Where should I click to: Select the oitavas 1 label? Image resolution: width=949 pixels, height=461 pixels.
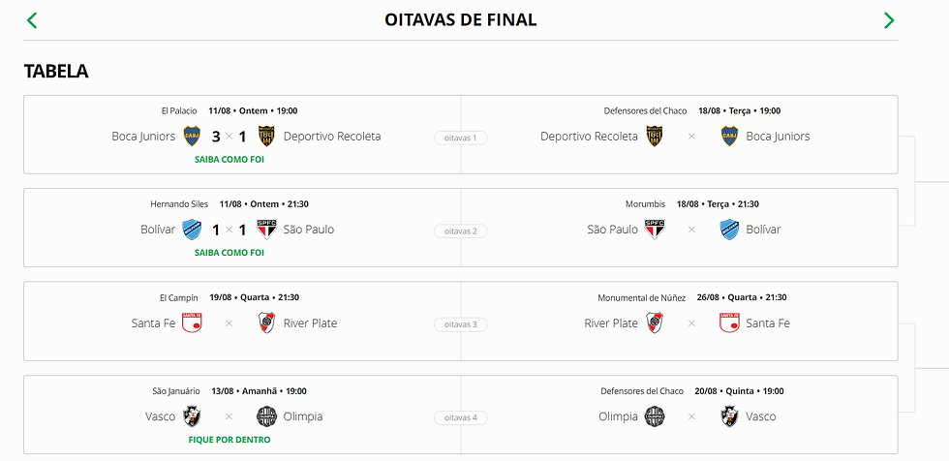(x=461, y=138)
